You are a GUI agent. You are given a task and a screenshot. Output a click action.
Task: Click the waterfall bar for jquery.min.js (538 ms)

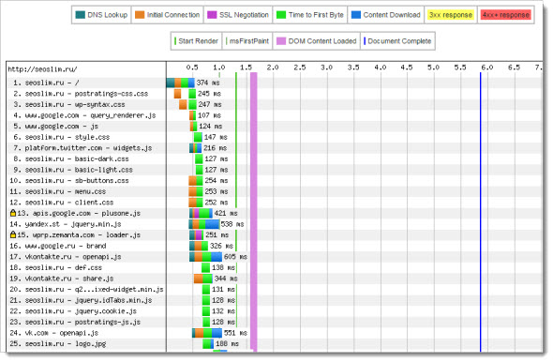tap(204, 224)
